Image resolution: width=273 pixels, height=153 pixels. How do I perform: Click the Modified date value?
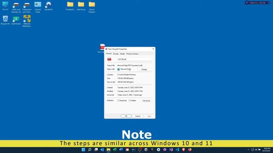tap(130, 91)
